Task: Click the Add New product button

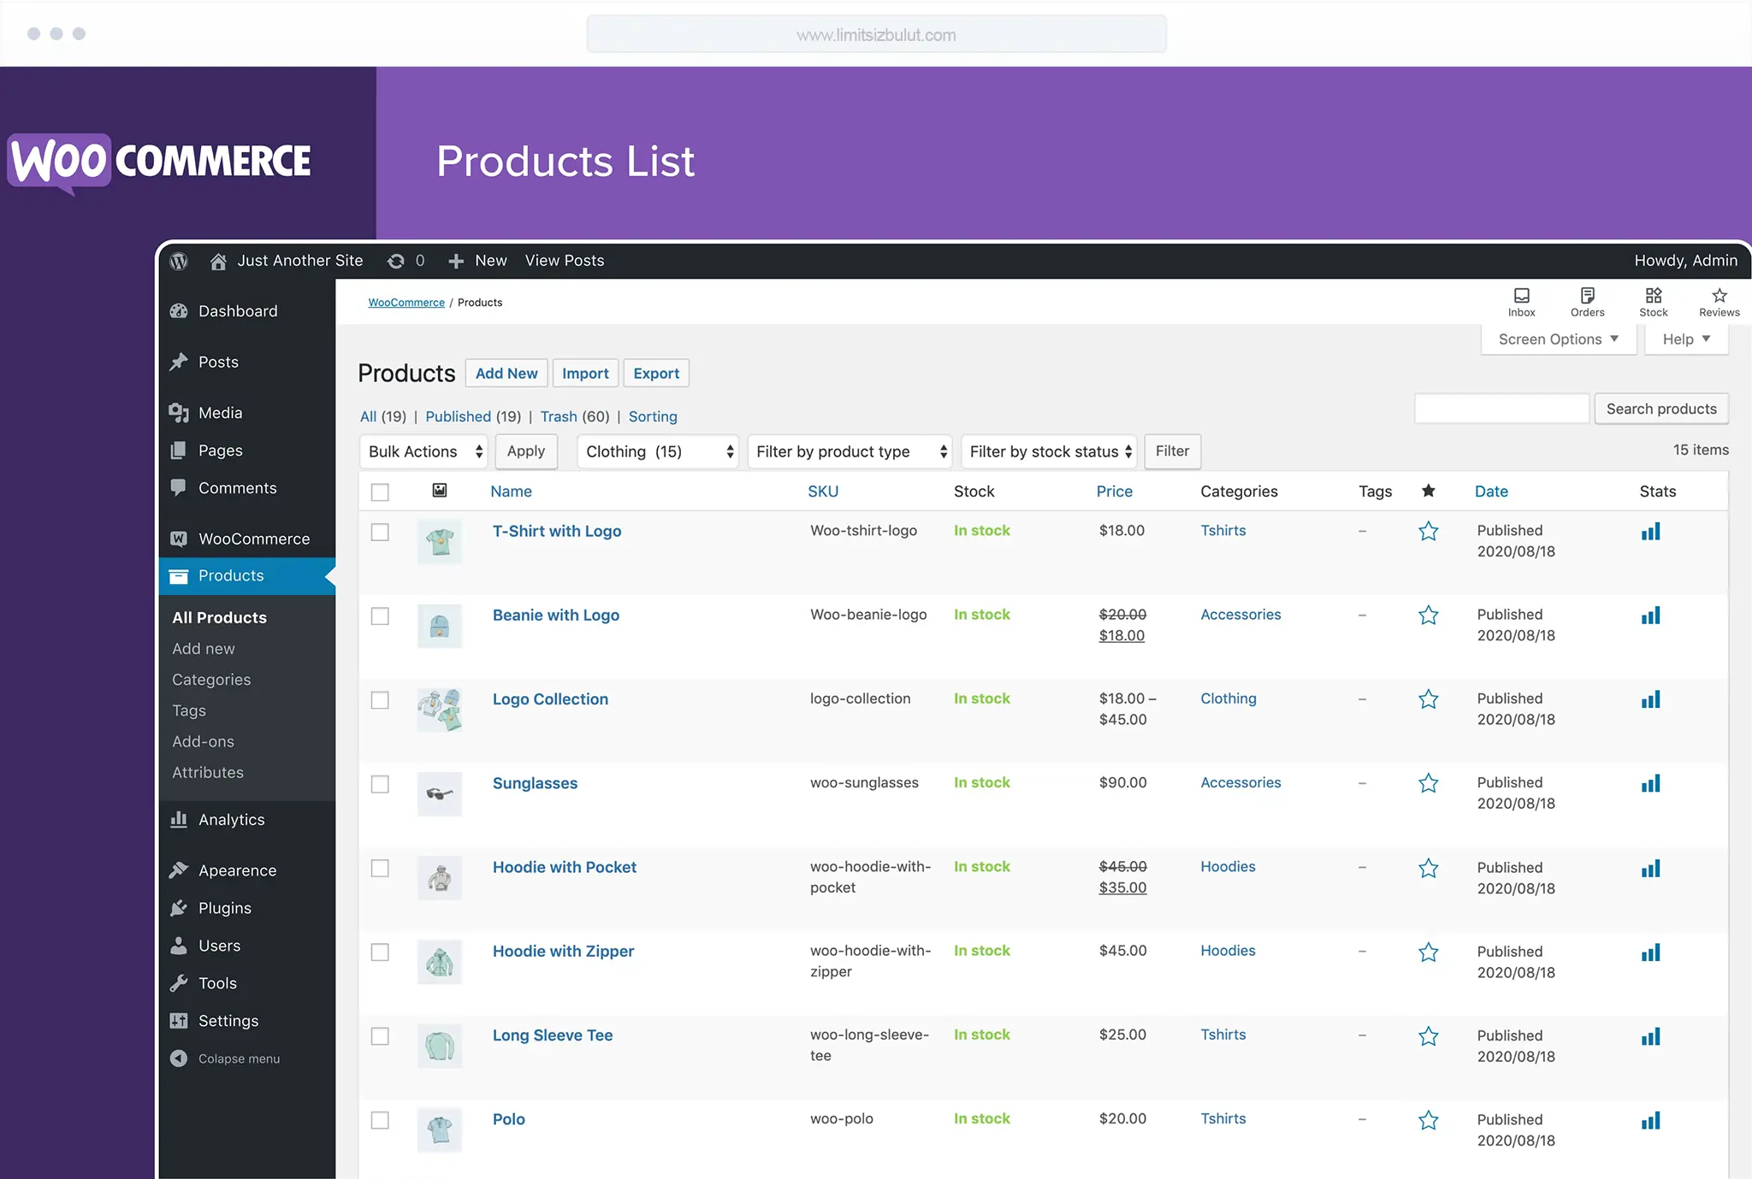Action: [x=506, y=374]
